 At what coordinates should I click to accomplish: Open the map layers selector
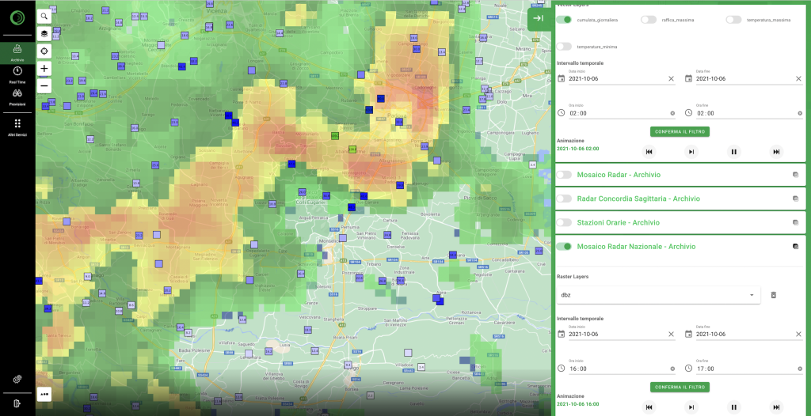pos(44,33)
